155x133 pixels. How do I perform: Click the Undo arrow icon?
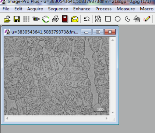(87, 19)
